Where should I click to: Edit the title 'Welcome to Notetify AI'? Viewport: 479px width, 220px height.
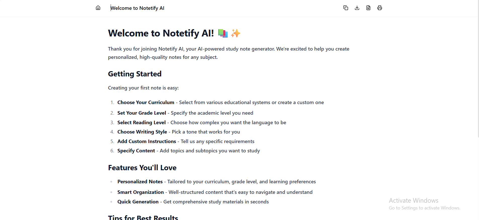(137, 8)
